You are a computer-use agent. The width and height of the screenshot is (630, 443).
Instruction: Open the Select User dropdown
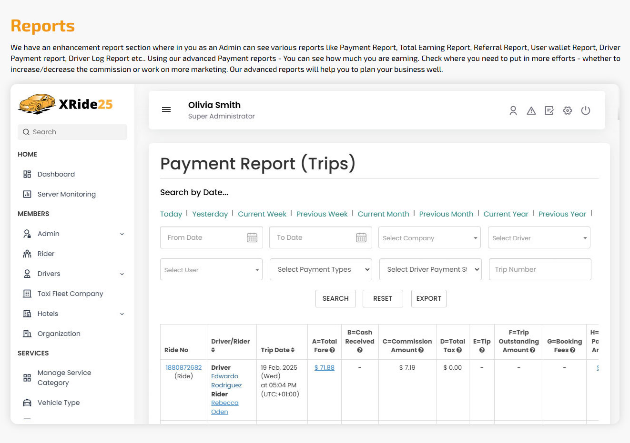[211, 269]
